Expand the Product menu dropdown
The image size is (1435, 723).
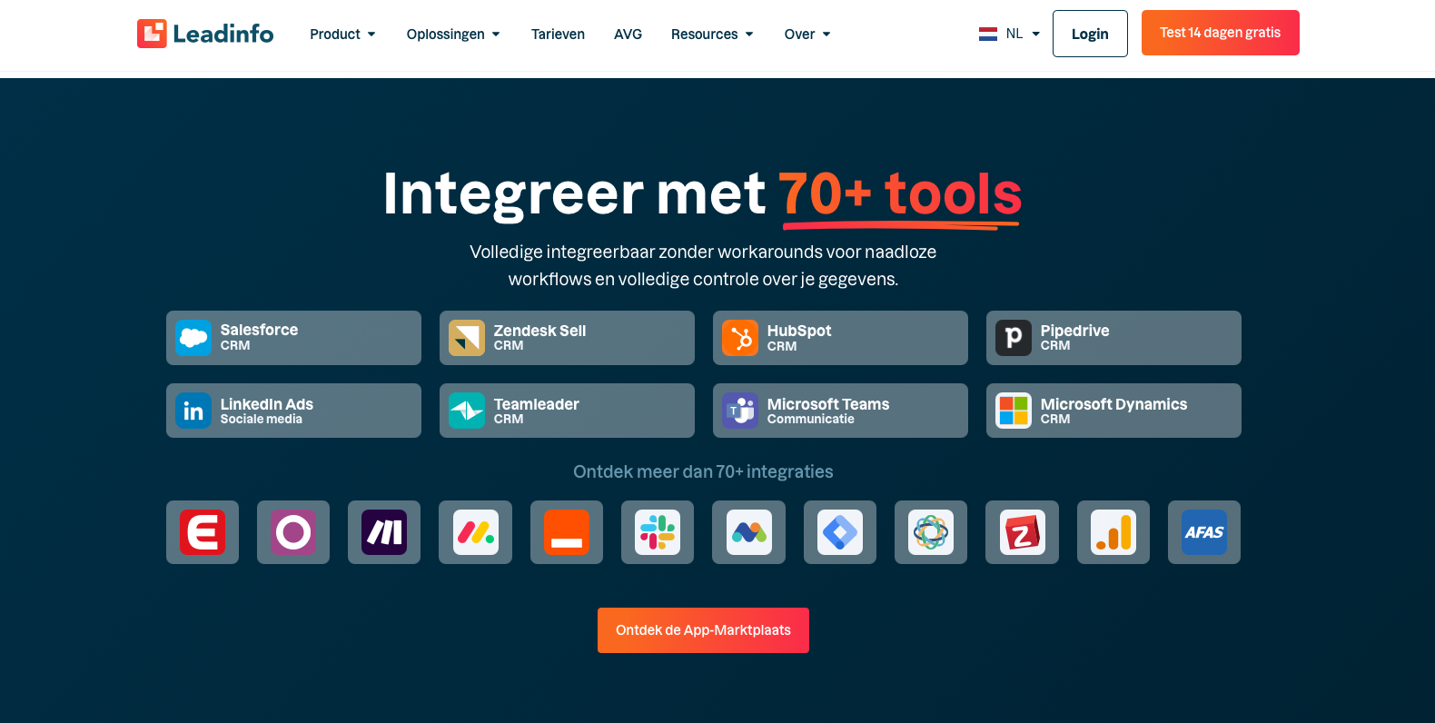point(342,35)
